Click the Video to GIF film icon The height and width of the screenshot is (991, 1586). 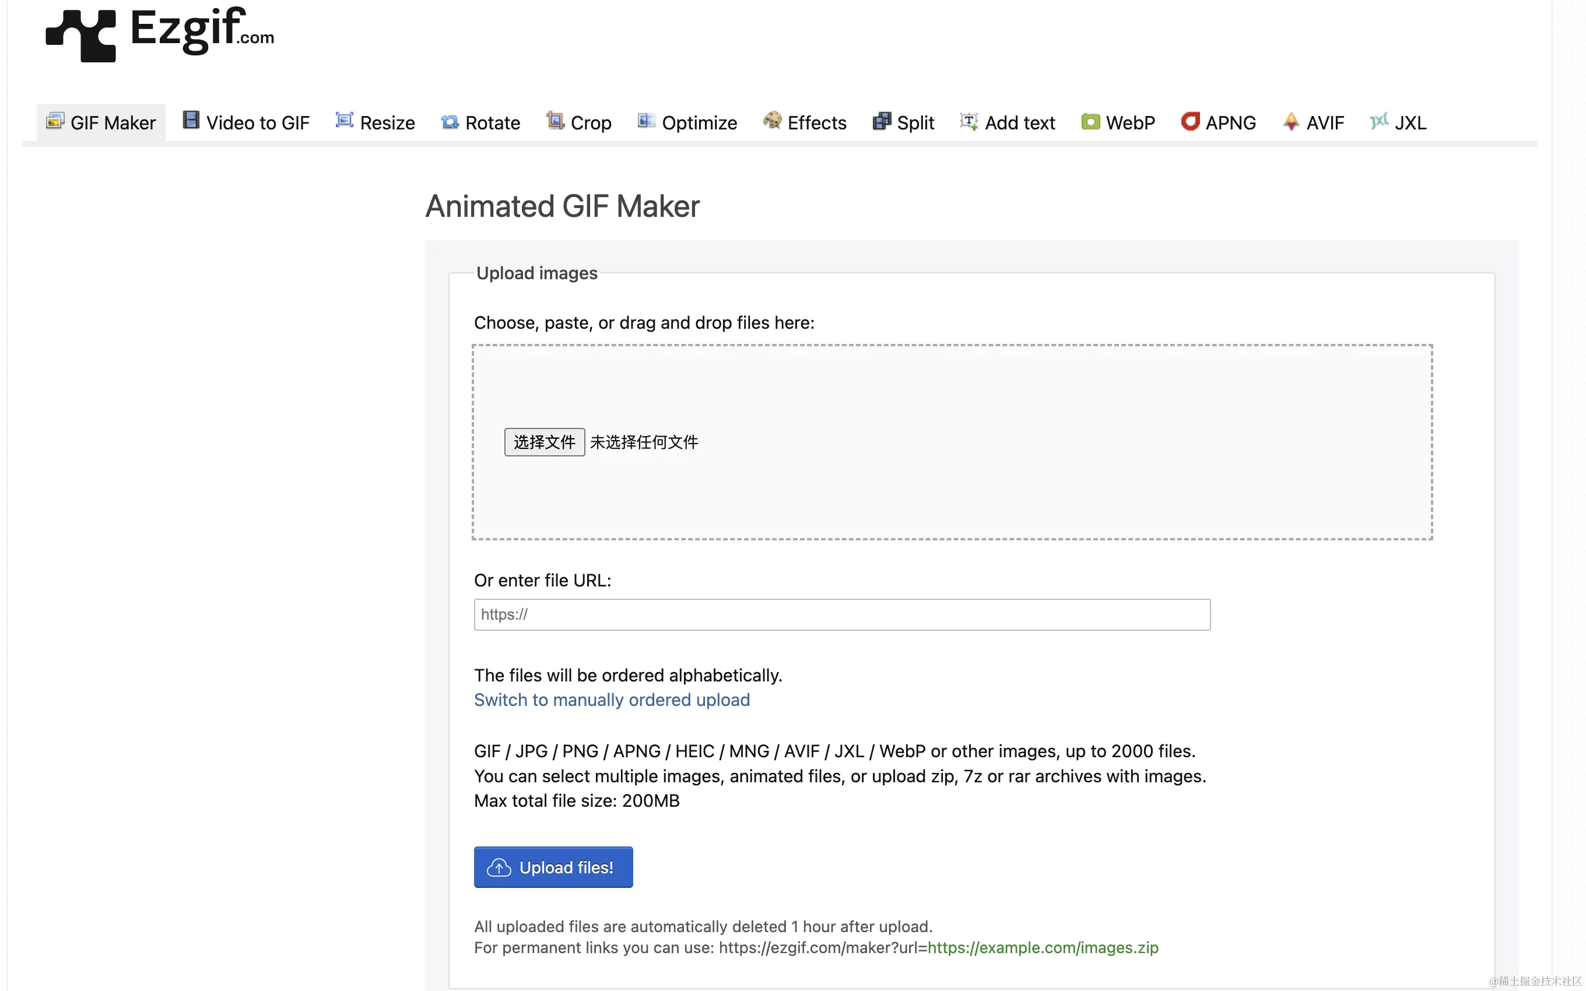(x=191, y=121)
